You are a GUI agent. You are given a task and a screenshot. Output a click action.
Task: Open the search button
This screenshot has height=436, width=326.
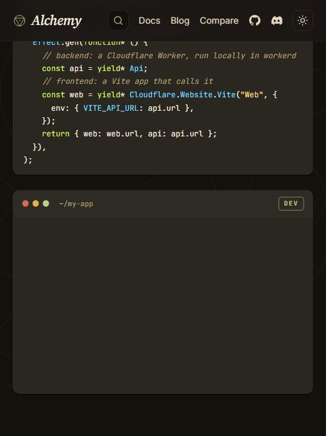[118, 20]
